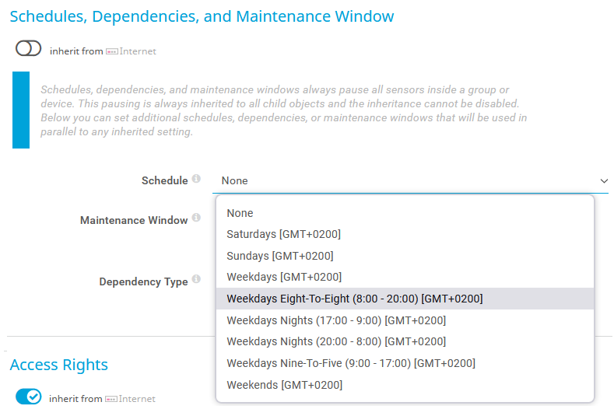Viewport: 614px width, 409px height.
Task: Enable the Schedules inherit from Internet toggle
Action: pyautogui.click(x=28, y=49)
